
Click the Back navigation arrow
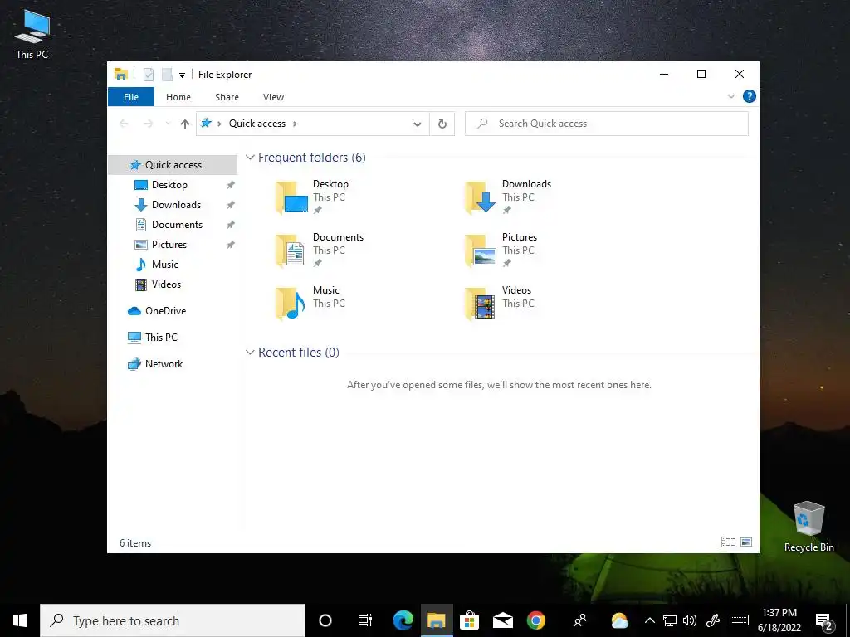pos(124,124)
